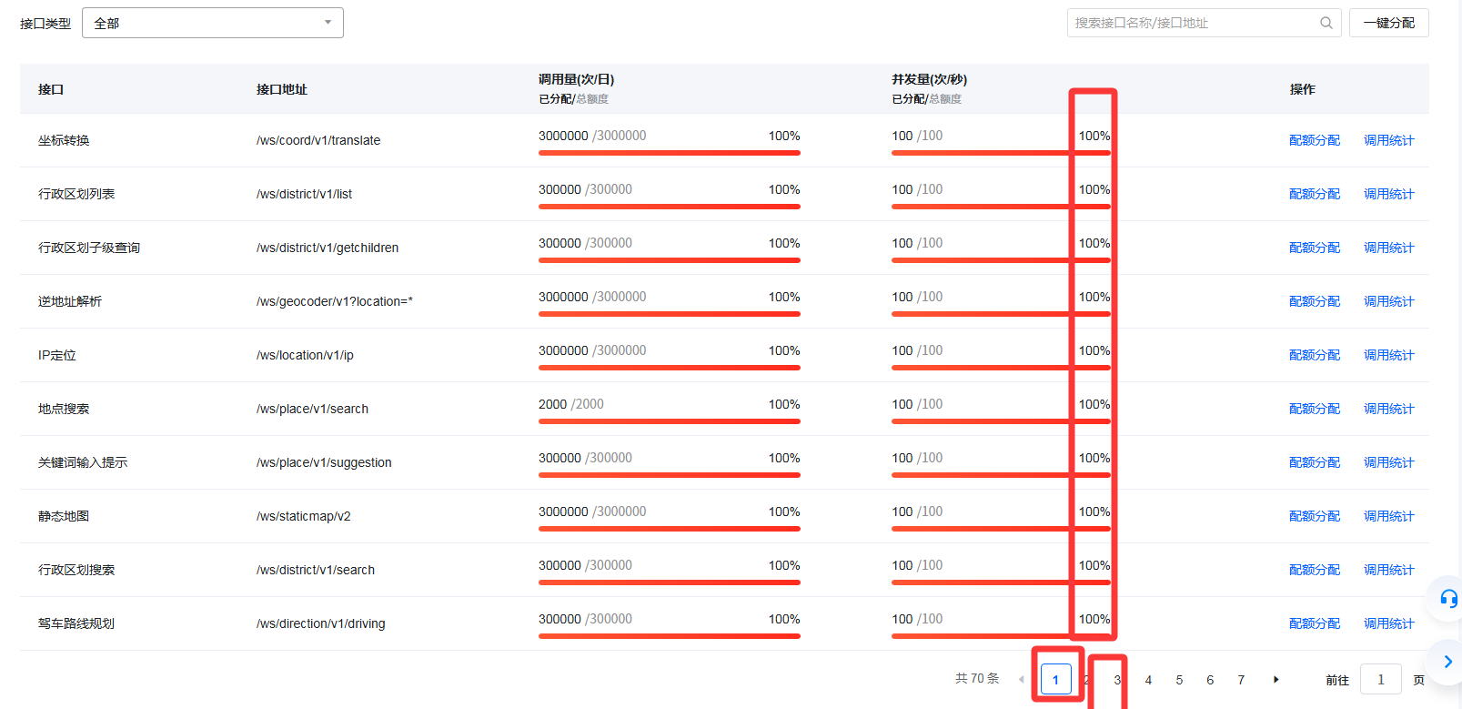Open 配额分配 for 地点搜索
This screenshot has height=709, width=1462.
click(x=1314, y=409)
